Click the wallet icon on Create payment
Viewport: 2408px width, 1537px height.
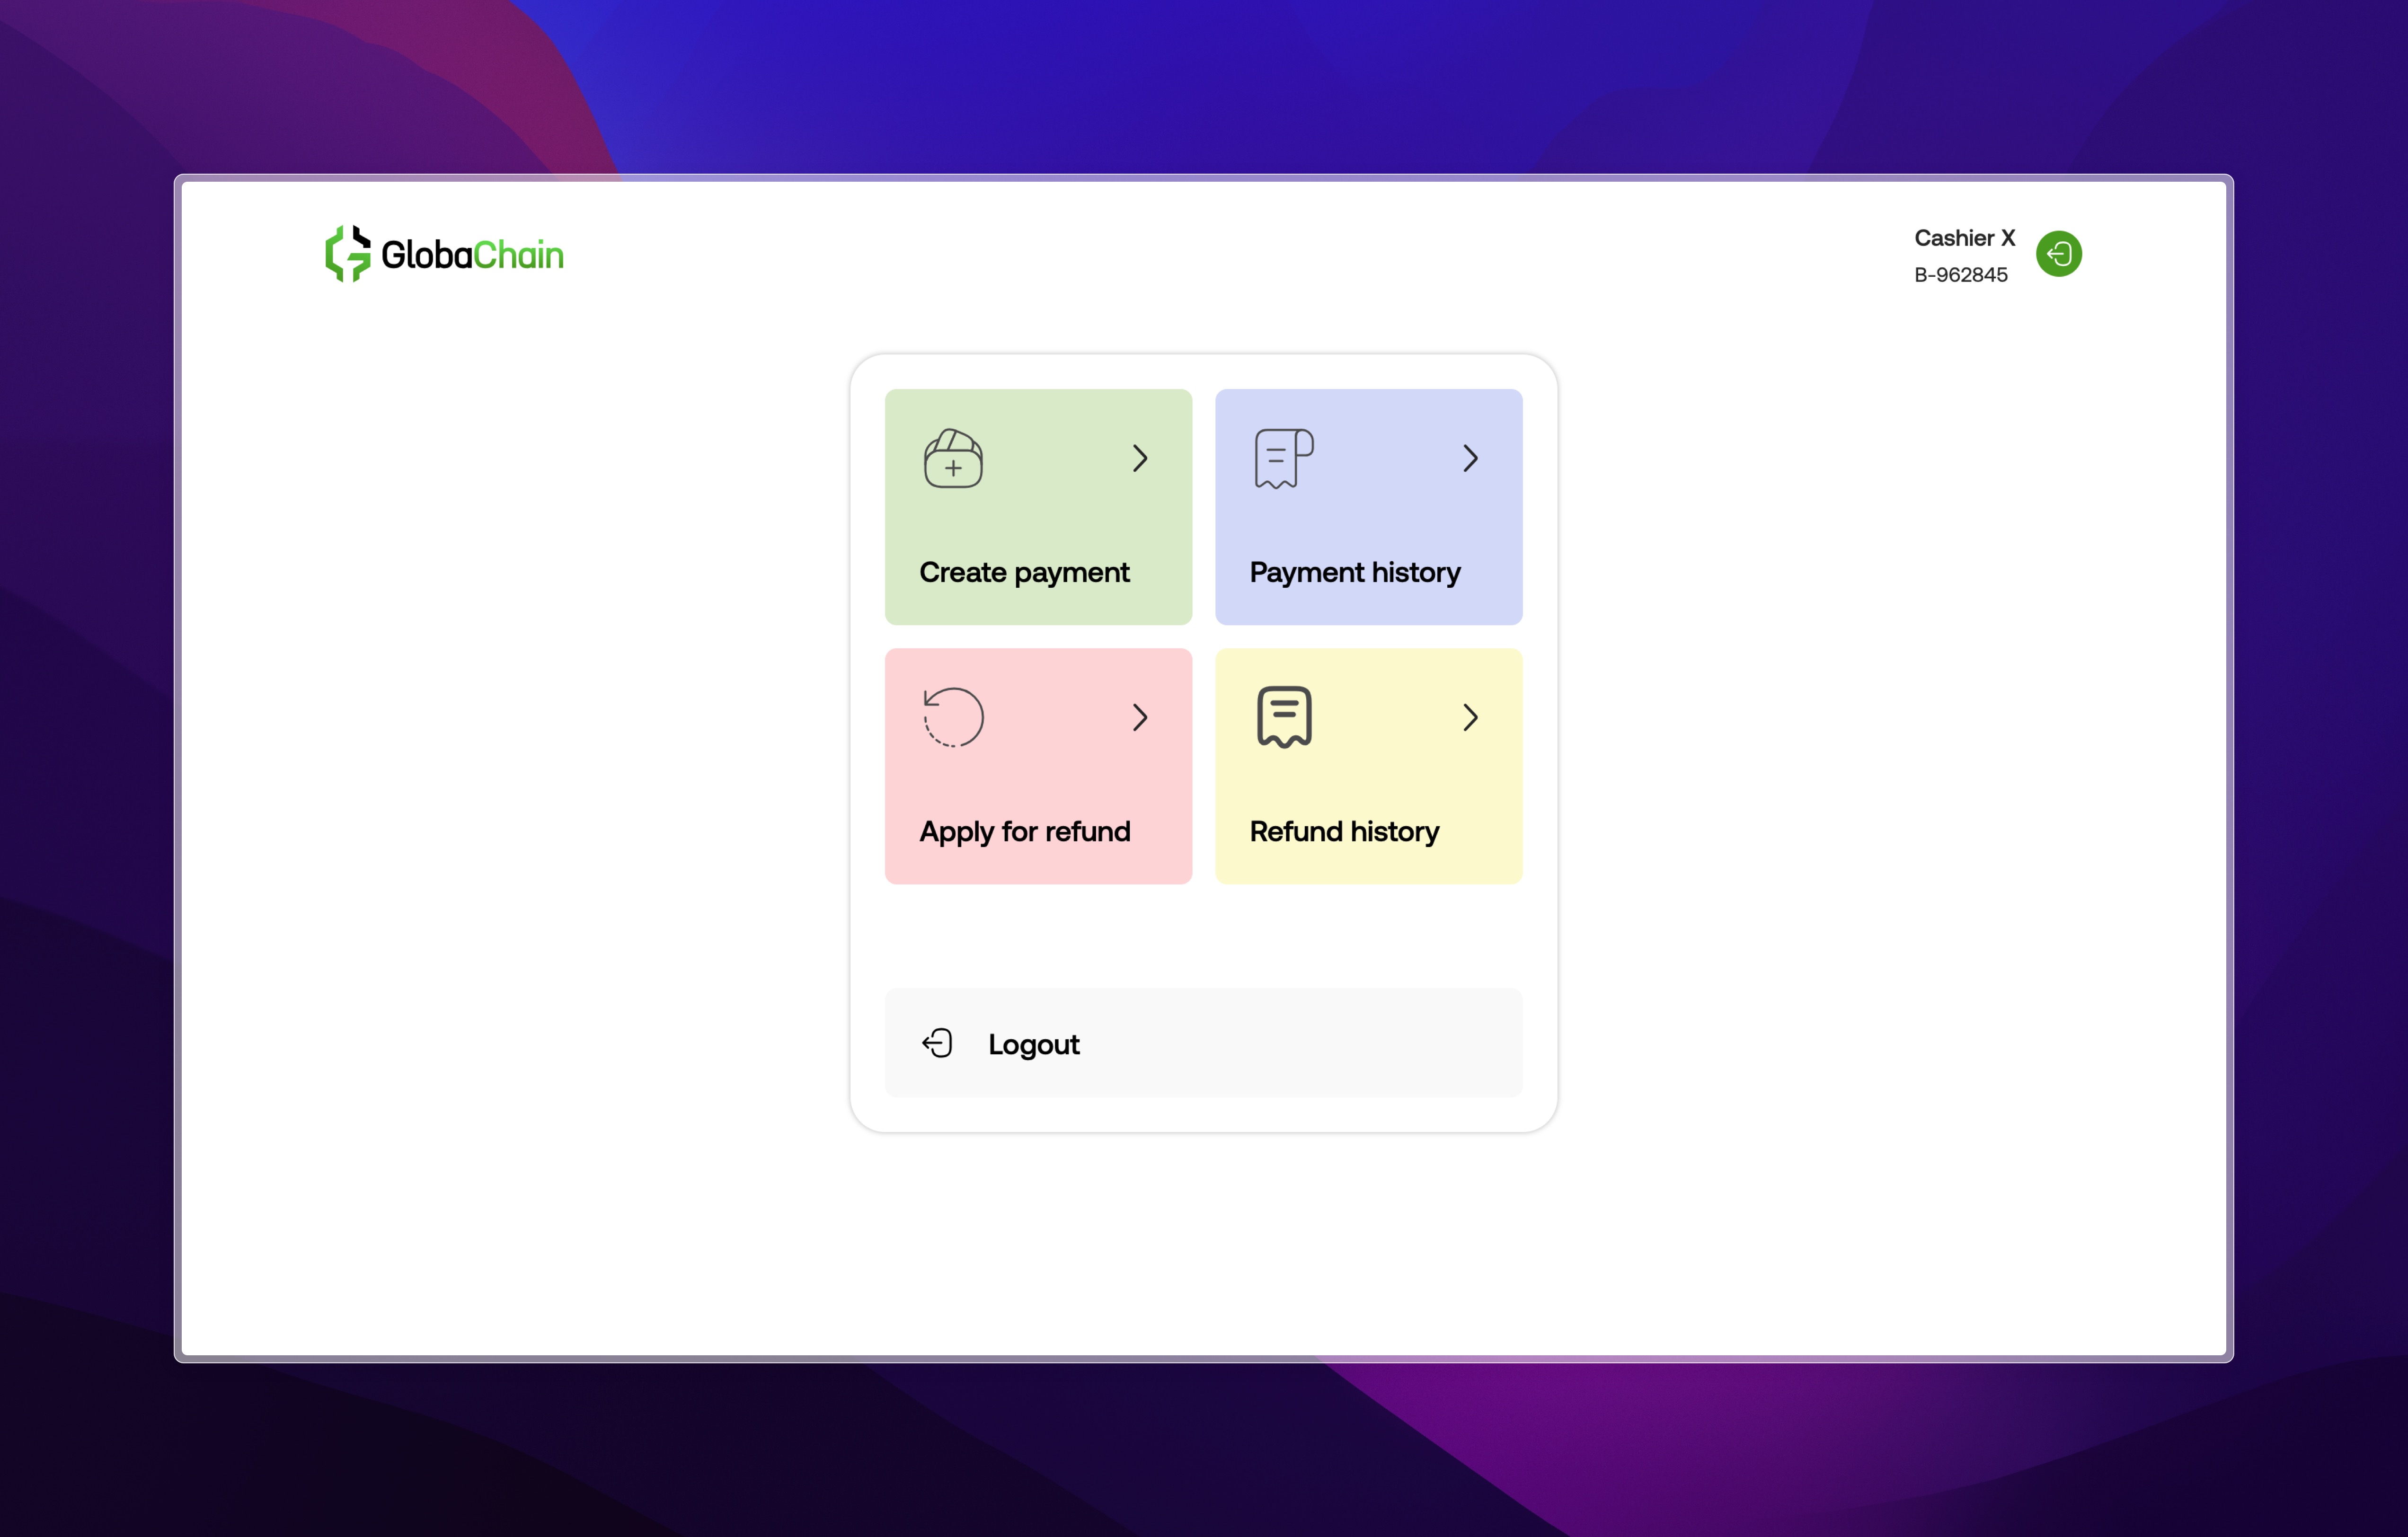953,458
